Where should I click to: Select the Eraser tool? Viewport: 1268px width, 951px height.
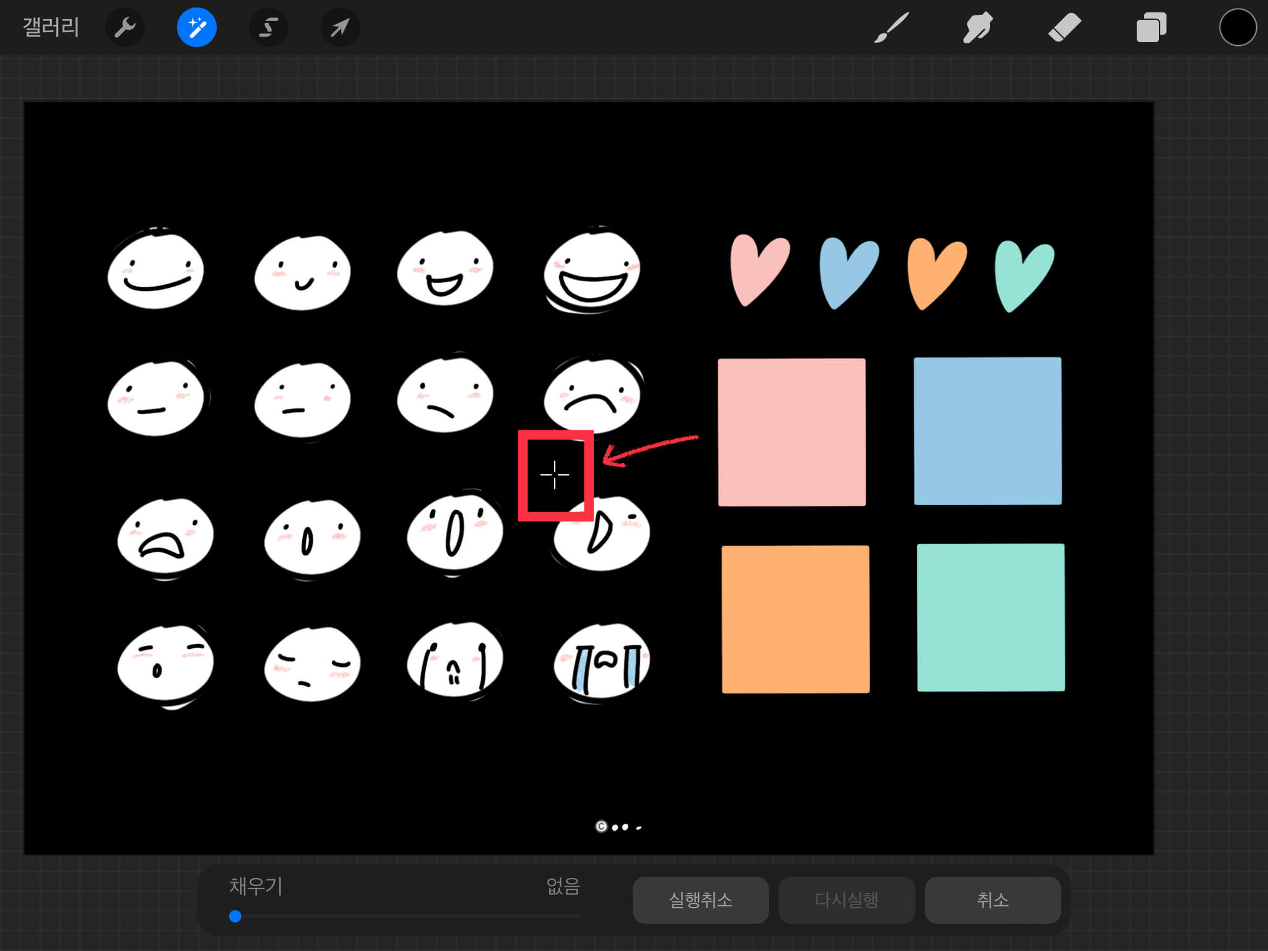1064,27
